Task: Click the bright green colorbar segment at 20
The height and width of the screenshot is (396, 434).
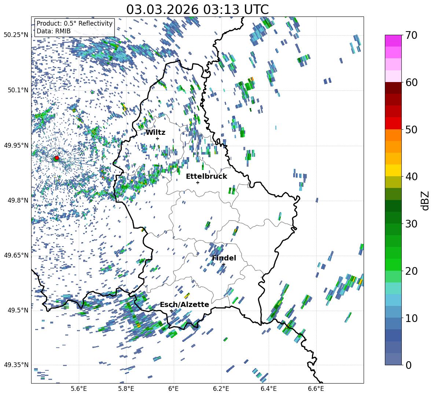Action: [393, 264]
